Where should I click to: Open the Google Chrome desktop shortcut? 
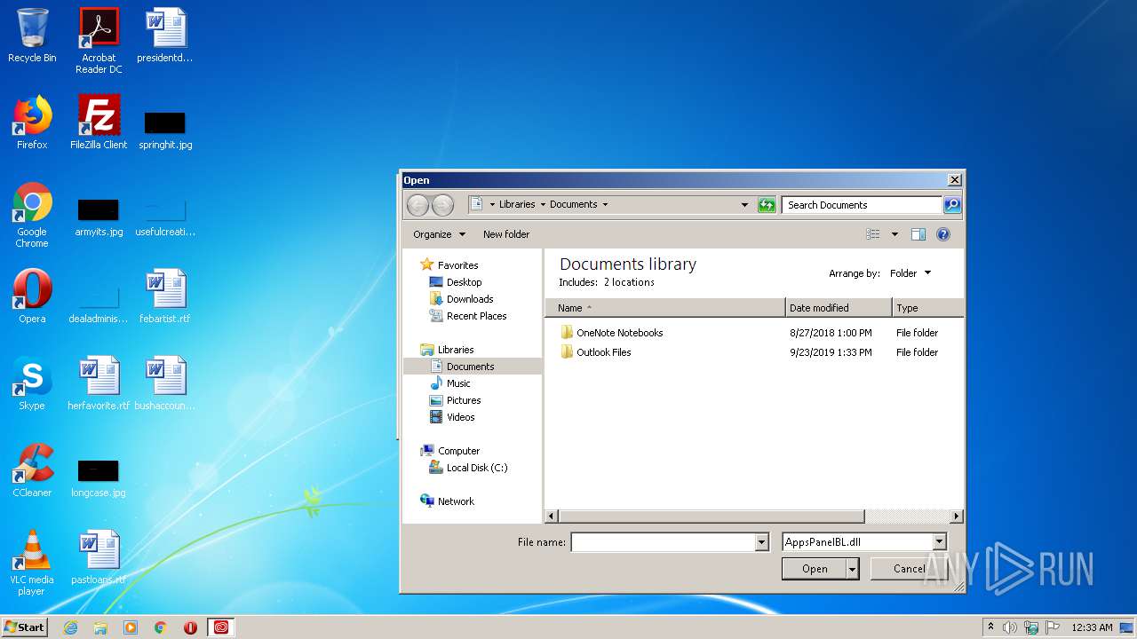point(32,215)
